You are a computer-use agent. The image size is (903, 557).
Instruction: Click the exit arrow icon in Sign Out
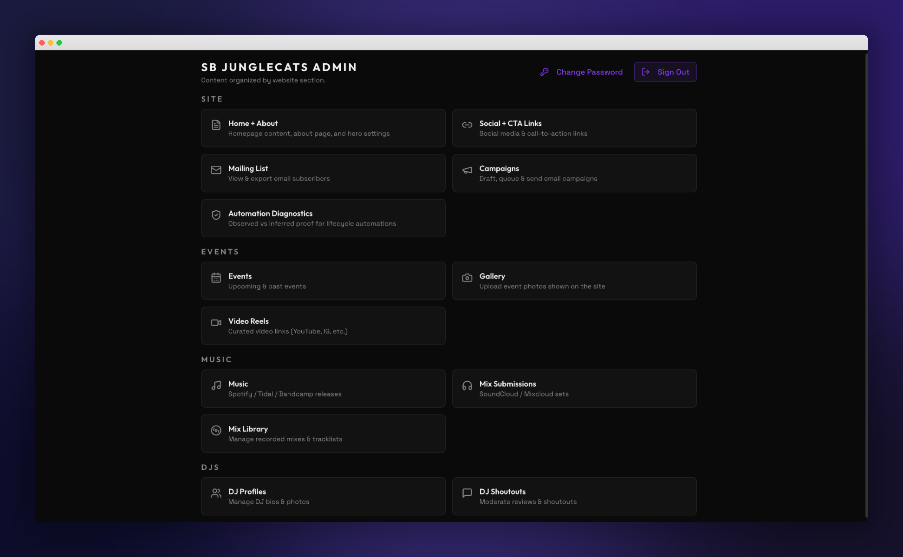(646, 72)
